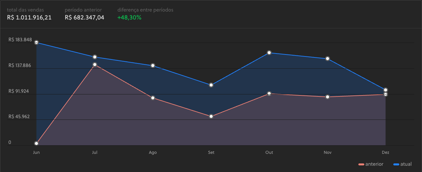This screenshot has height=172, width=422.
Task: Pick the blue atual point at Set
Action: click(211, 85)
